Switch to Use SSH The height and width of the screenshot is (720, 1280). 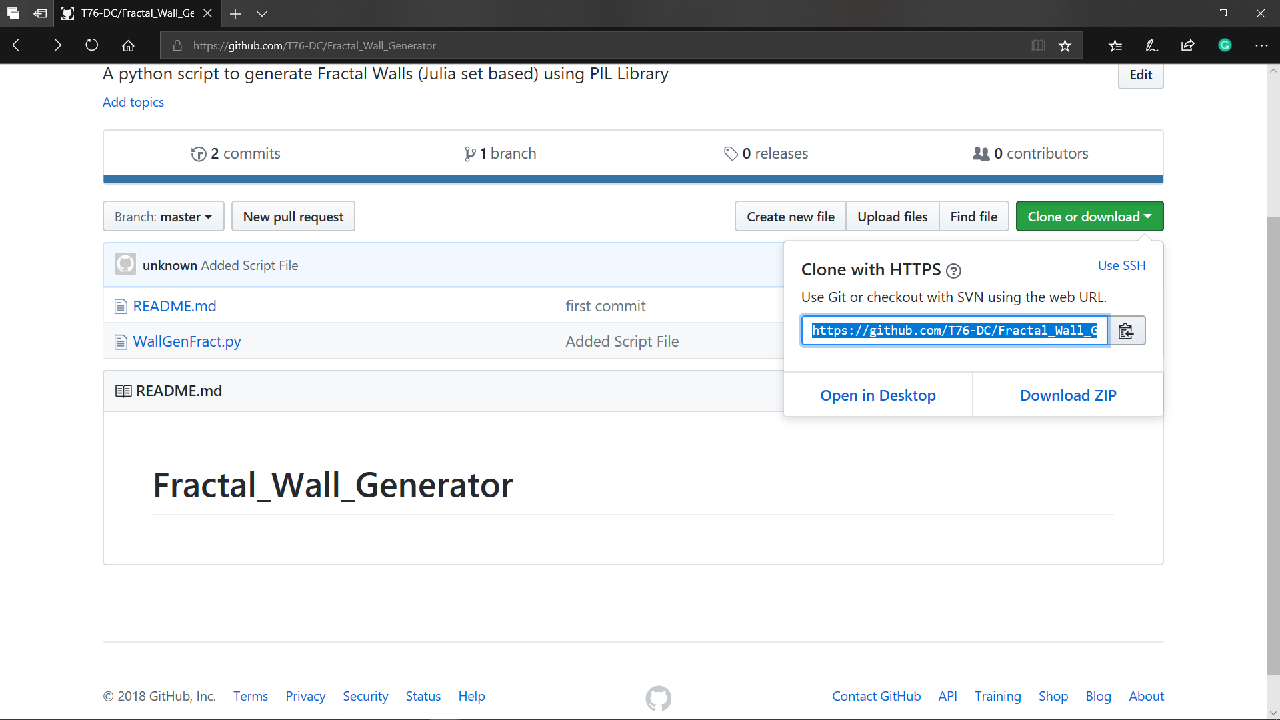click(1121, 265)
